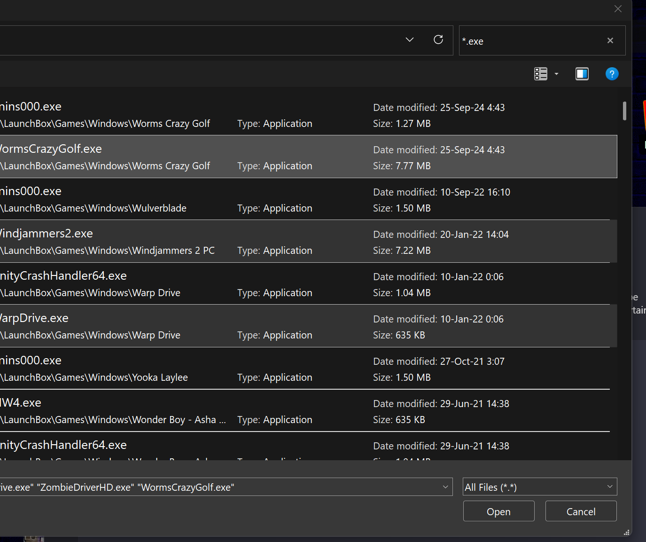Click Wonder Boy - Asha path text
Viewport: 646px width, 542px height.
coord(113,420)
